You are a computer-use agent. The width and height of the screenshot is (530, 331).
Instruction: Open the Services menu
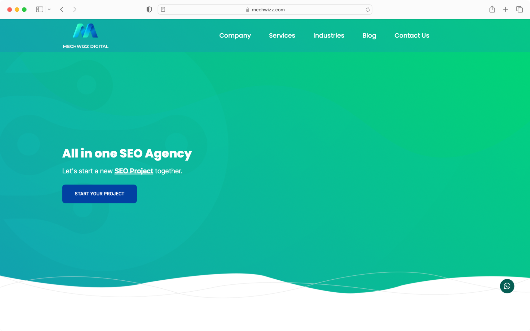click(282, 35)
